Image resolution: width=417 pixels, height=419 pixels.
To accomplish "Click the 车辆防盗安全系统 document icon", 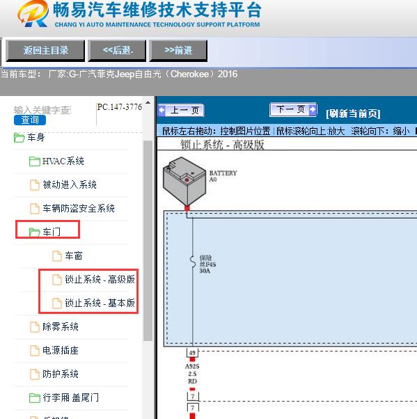I will [35, 208].
